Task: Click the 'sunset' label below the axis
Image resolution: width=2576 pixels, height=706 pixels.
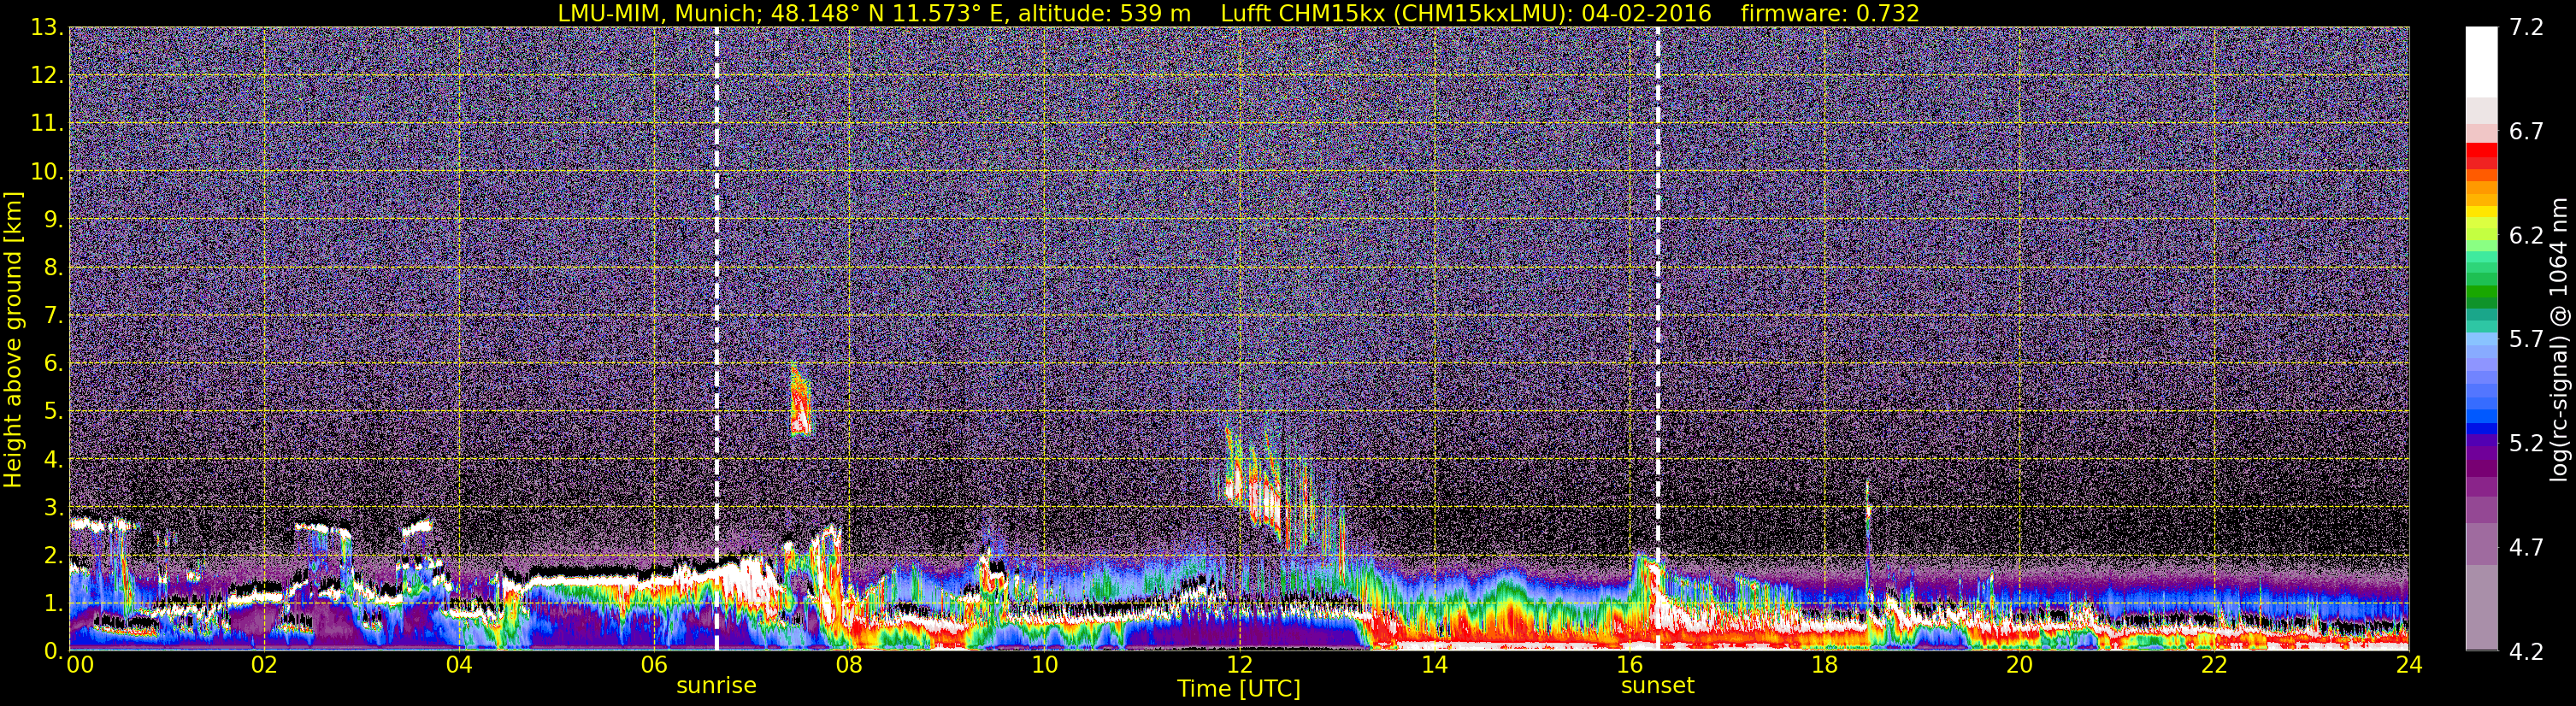Action: [1657, 686]
